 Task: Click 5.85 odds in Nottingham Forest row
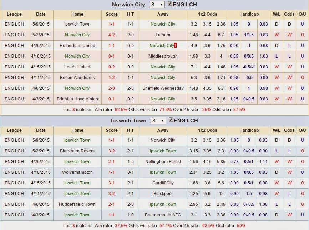coord(221,162)
